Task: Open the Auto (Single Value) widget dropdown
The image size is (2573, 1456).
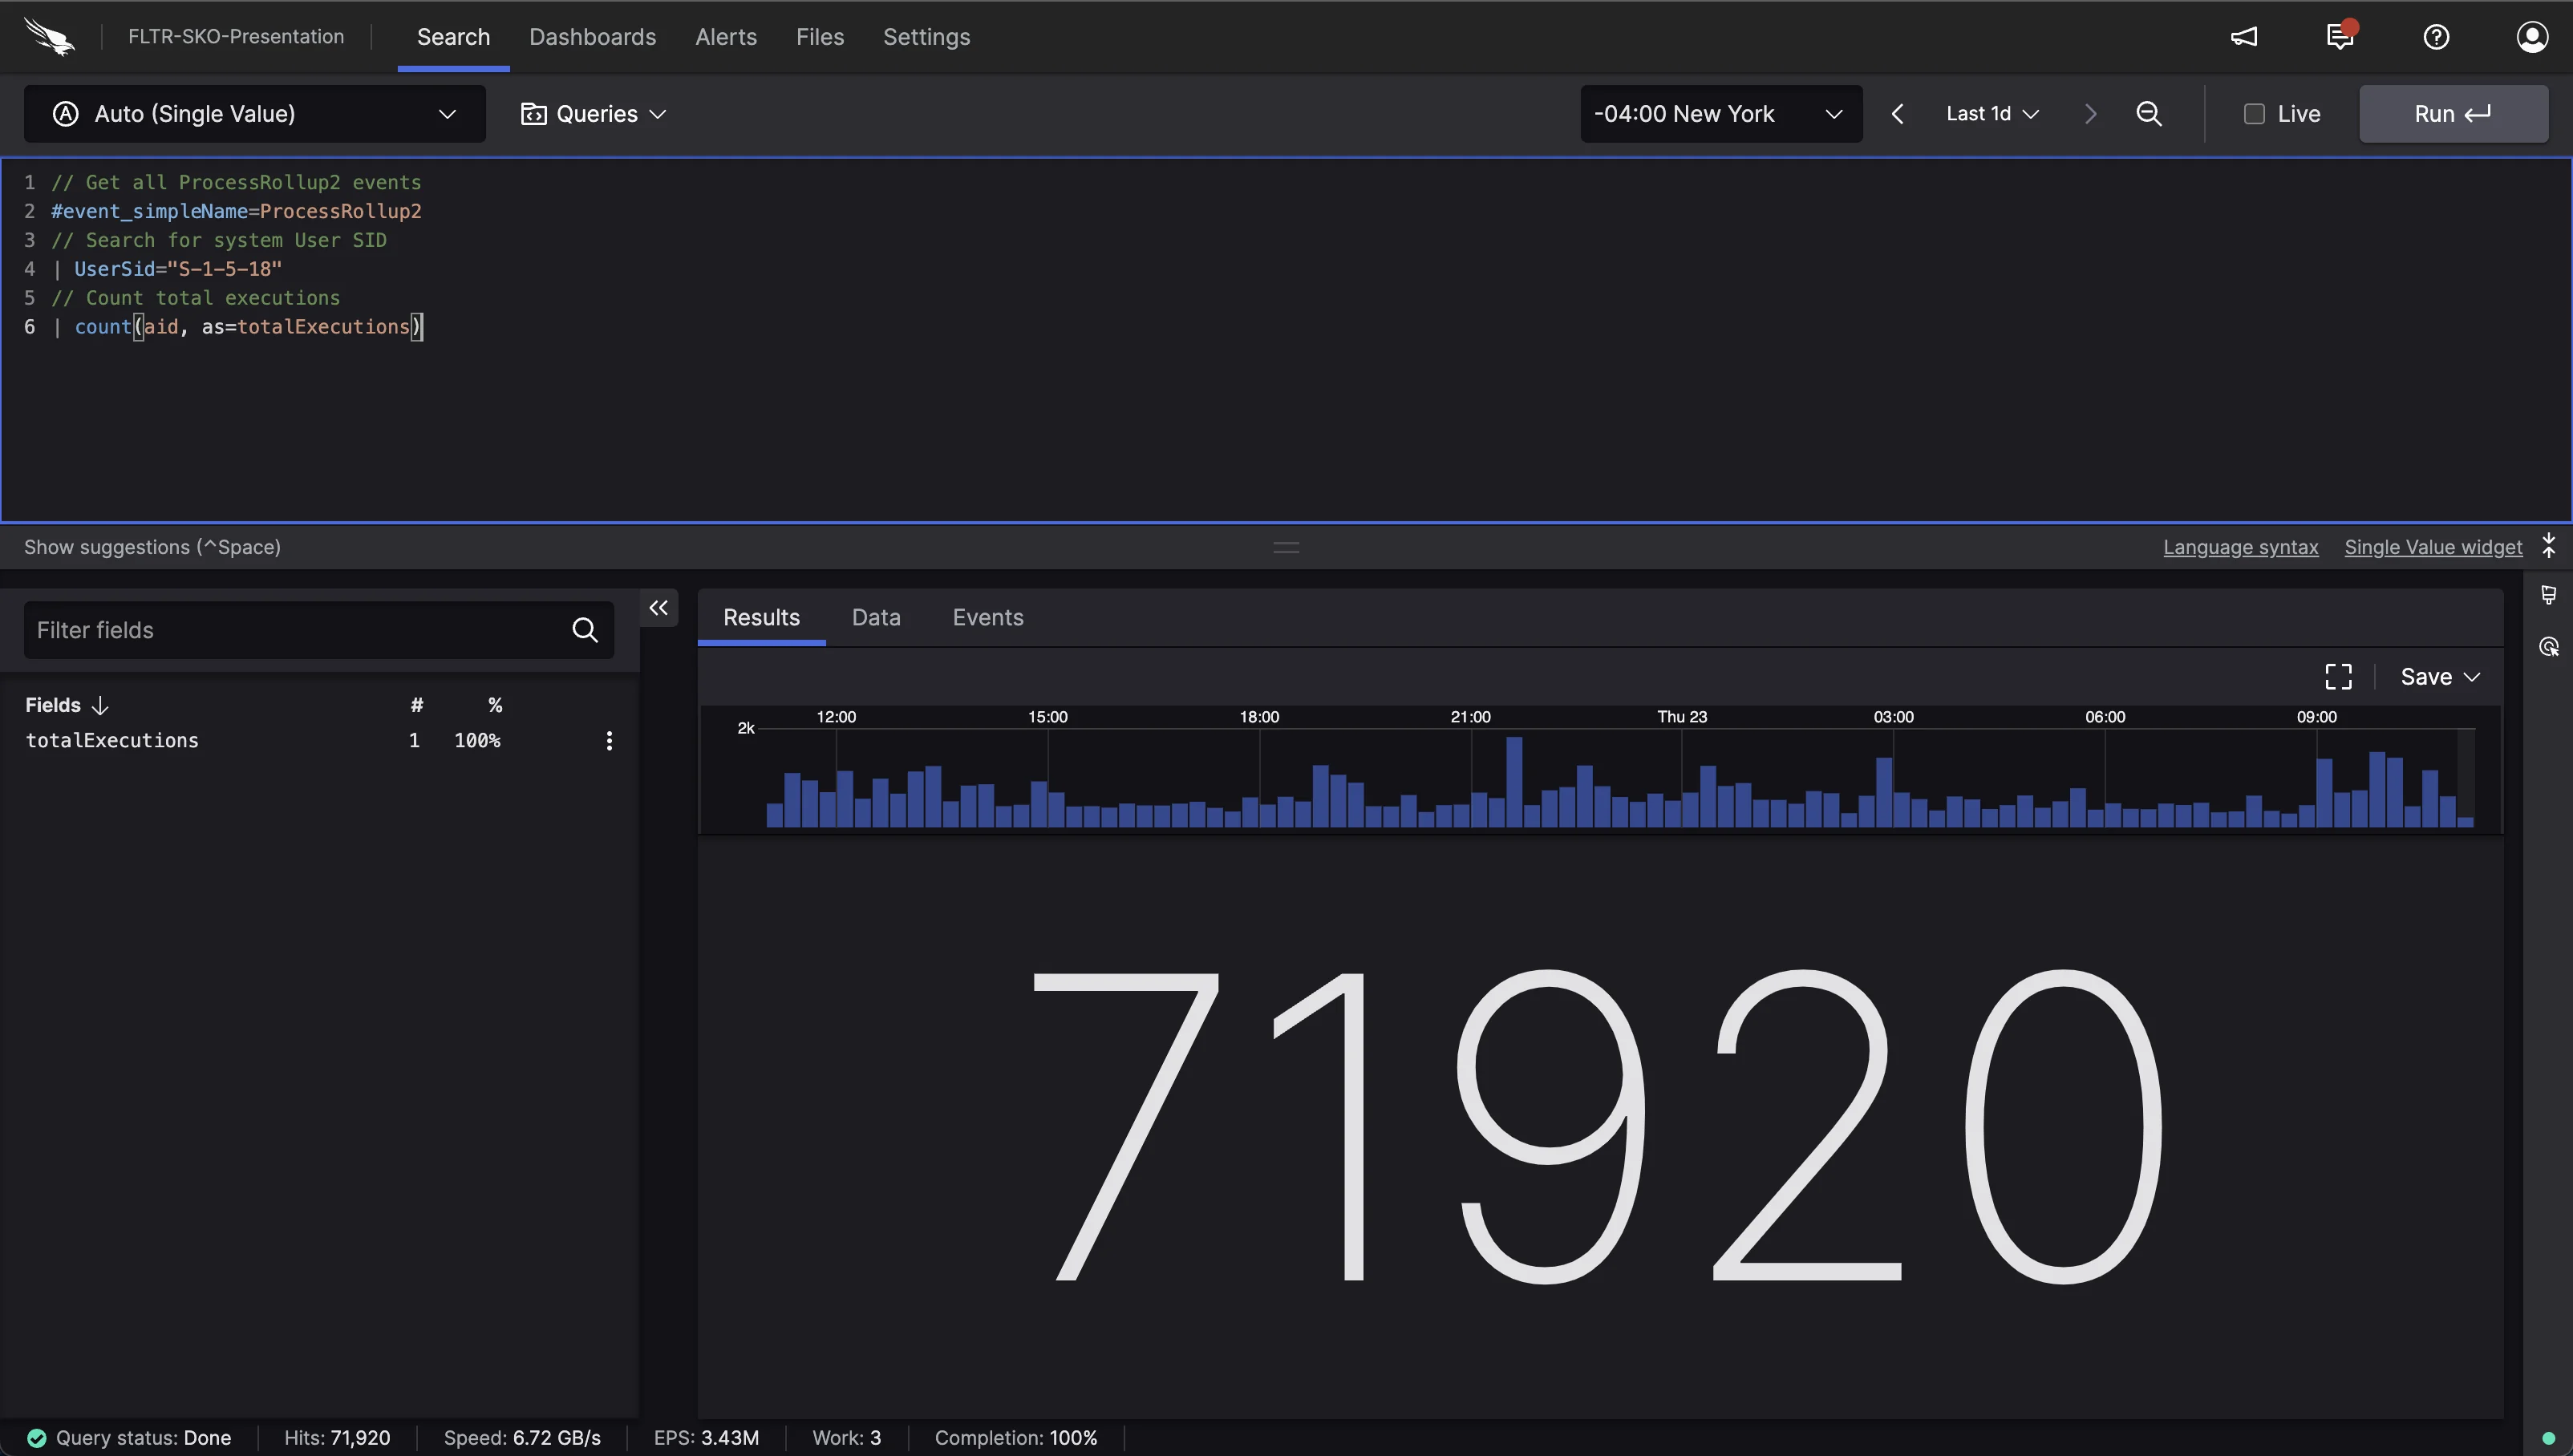Action: (x=255, y=114)
